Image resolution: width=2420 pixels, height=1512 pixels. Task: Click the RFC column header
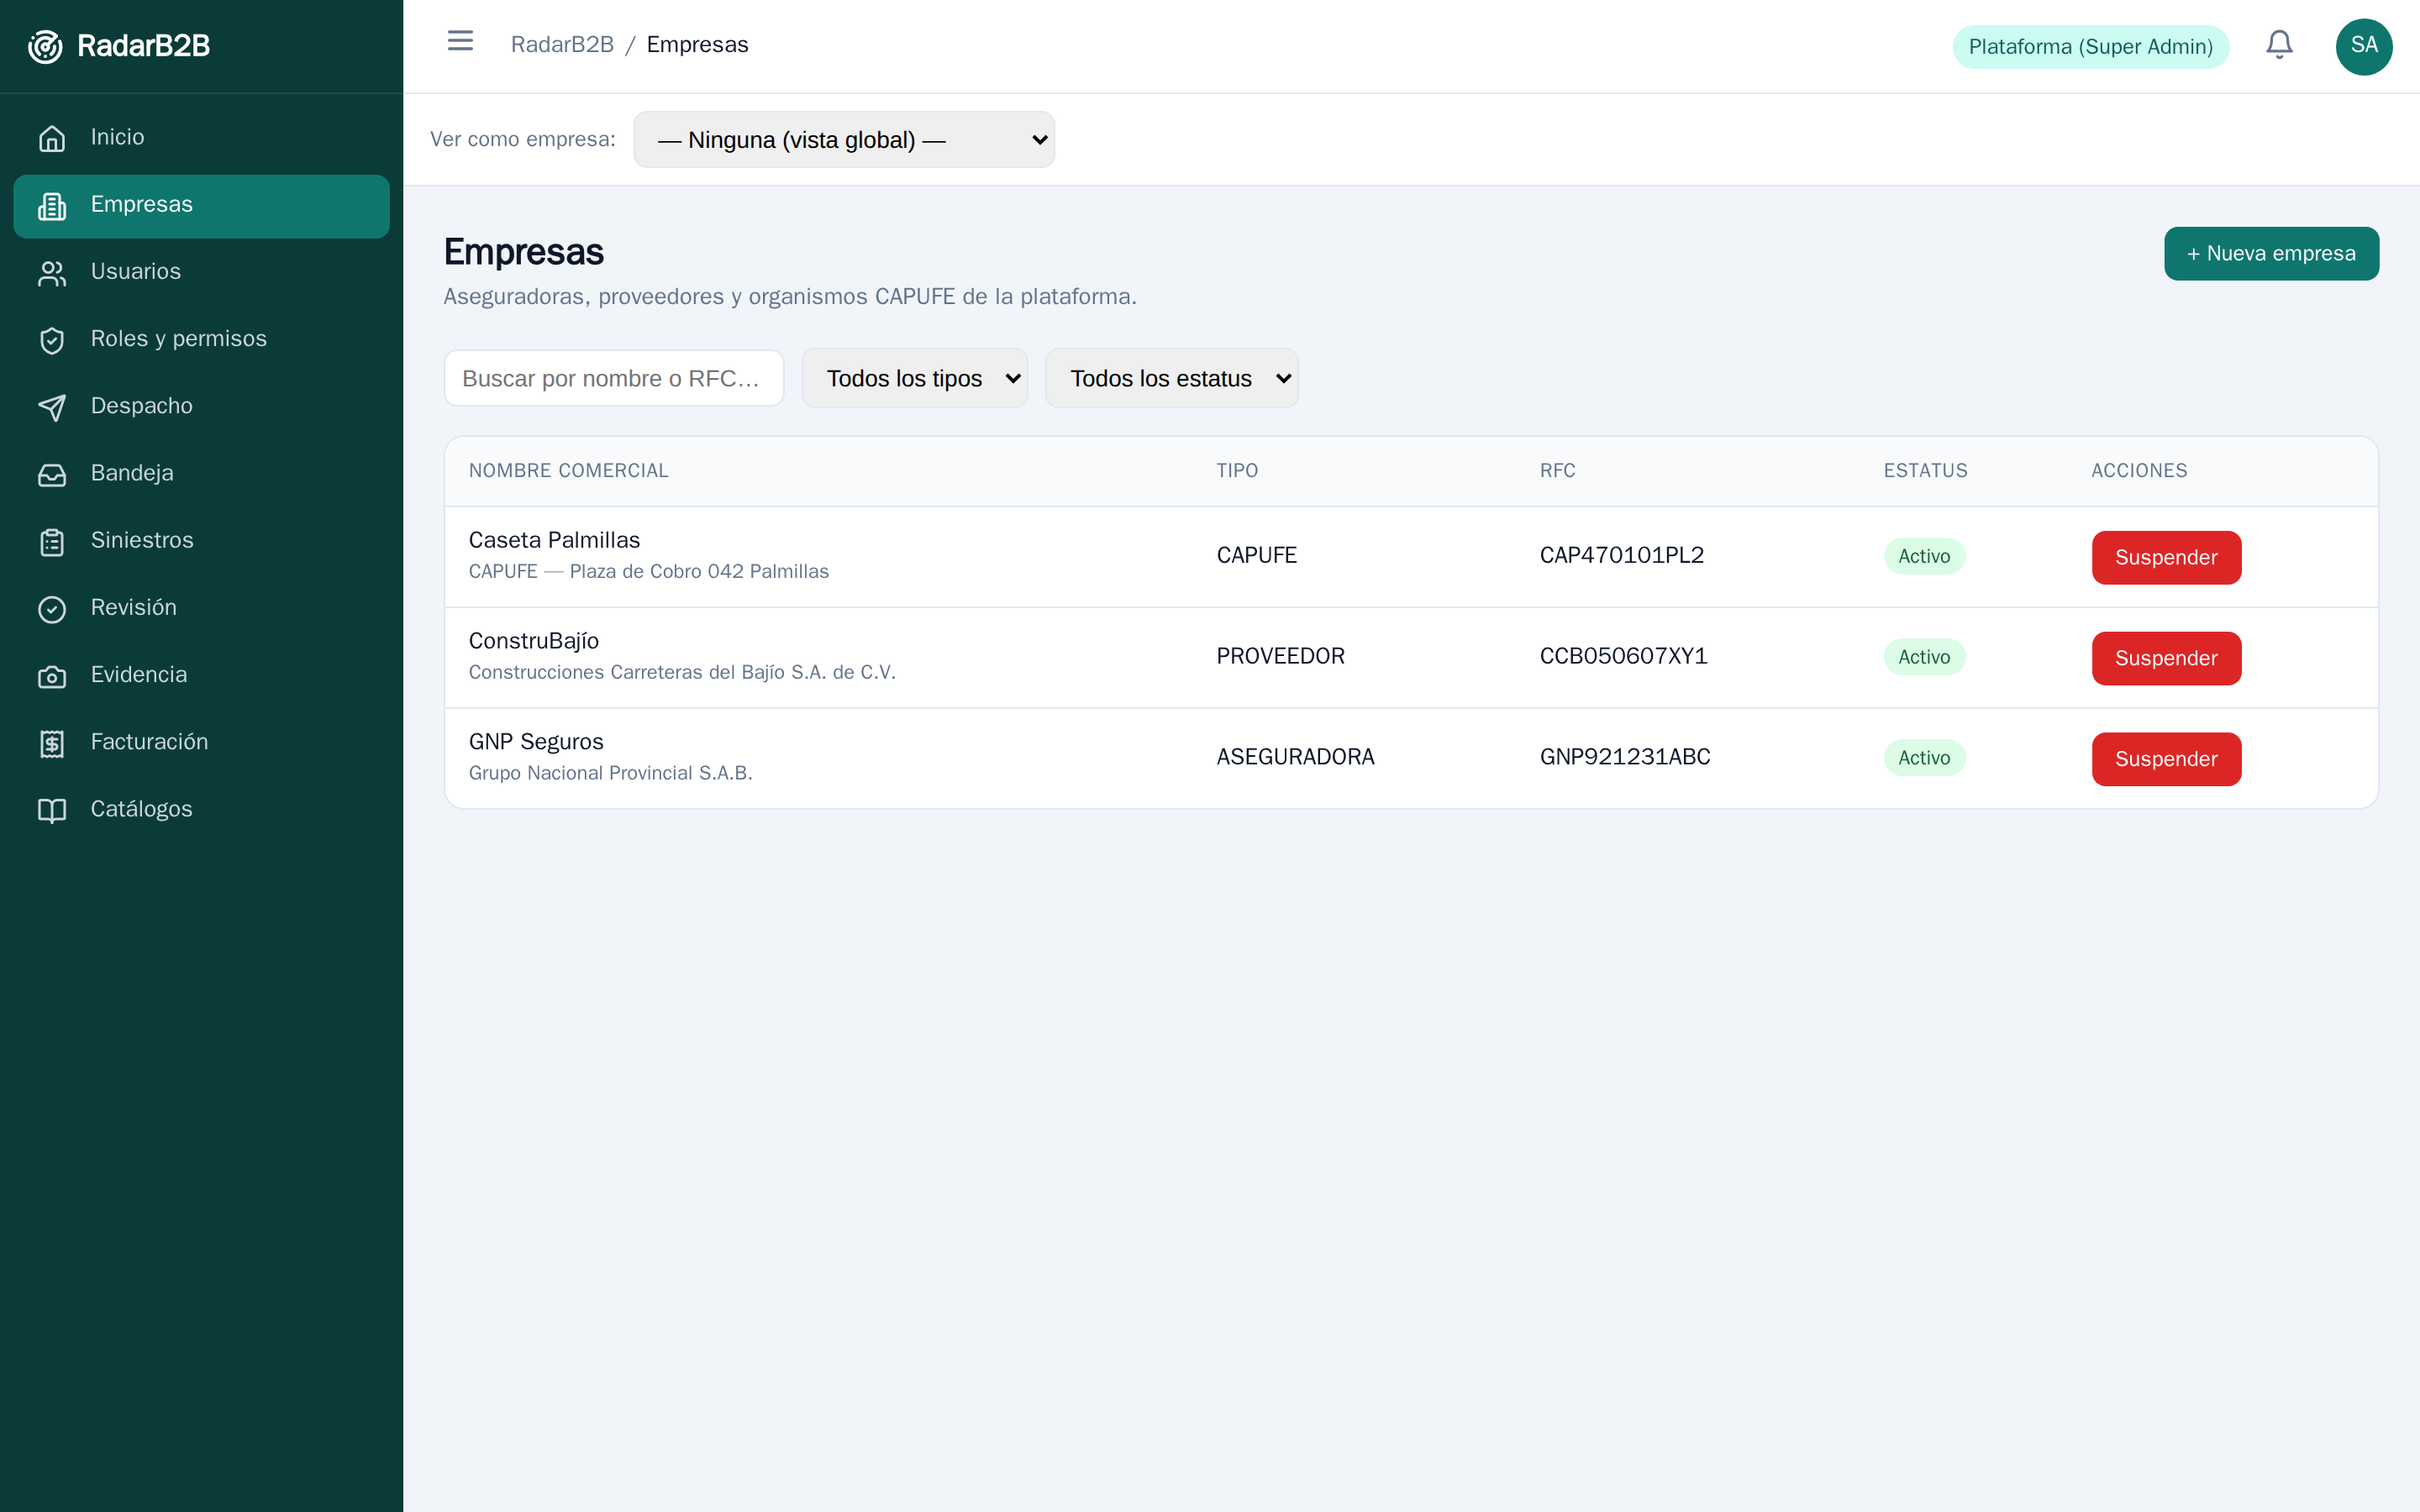click(x=1557, y=471)
